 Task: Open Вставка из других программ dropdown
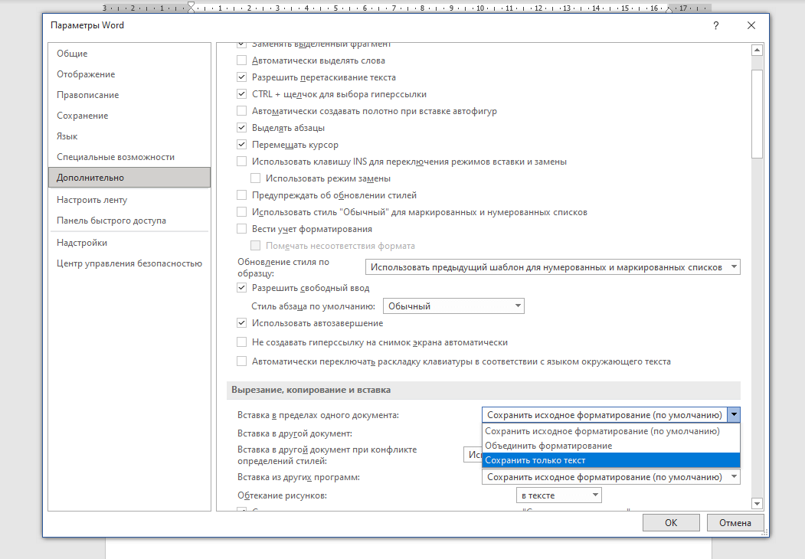pyautogui.click(x=611, y=477)
